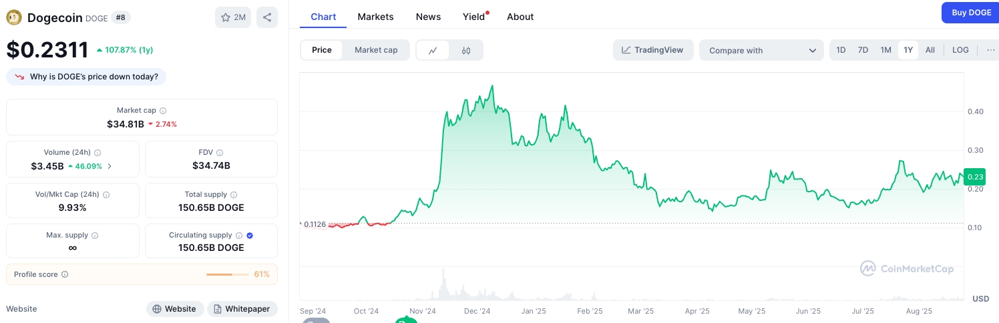Screen dimensions: 999x323
Task: Open the News tab
Action: 428,17
